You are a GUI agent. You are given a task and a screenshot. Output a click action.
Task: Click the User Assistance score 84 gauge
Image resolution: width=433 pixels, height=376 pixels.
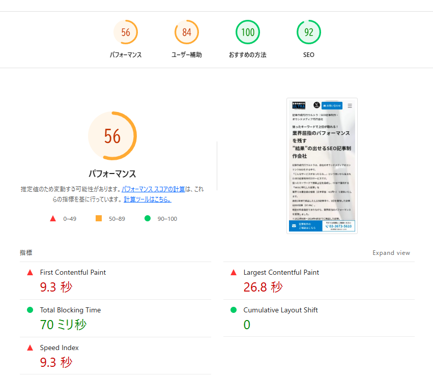[x=187, y=33]
